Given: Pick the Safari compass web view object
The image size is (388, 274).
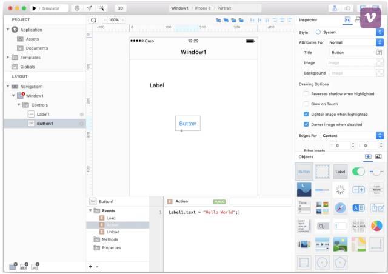Looking at the screenshot, I should 340,207.
